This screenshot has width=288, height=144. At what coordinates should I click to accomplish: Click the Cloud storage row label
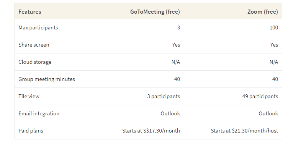[x=35, y=62]
